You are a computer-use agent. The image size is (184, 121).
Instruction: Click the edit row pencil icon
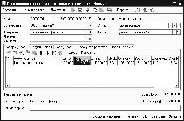point(22,53)
